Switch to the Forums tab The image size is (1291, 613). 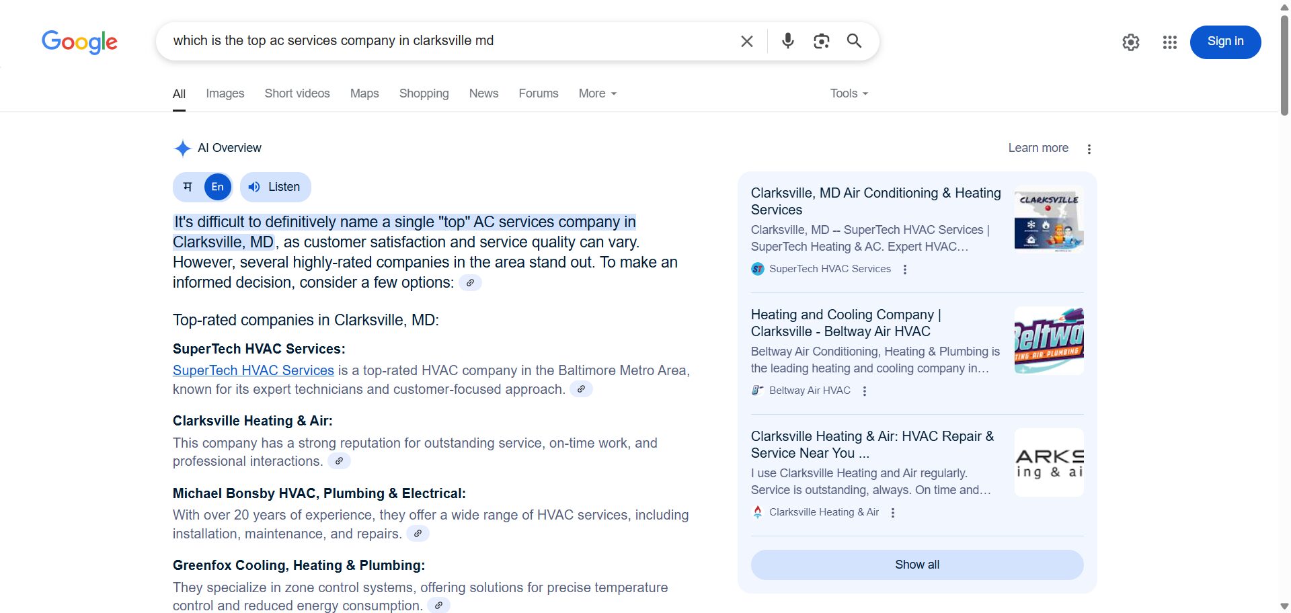[x=539, y=94]
